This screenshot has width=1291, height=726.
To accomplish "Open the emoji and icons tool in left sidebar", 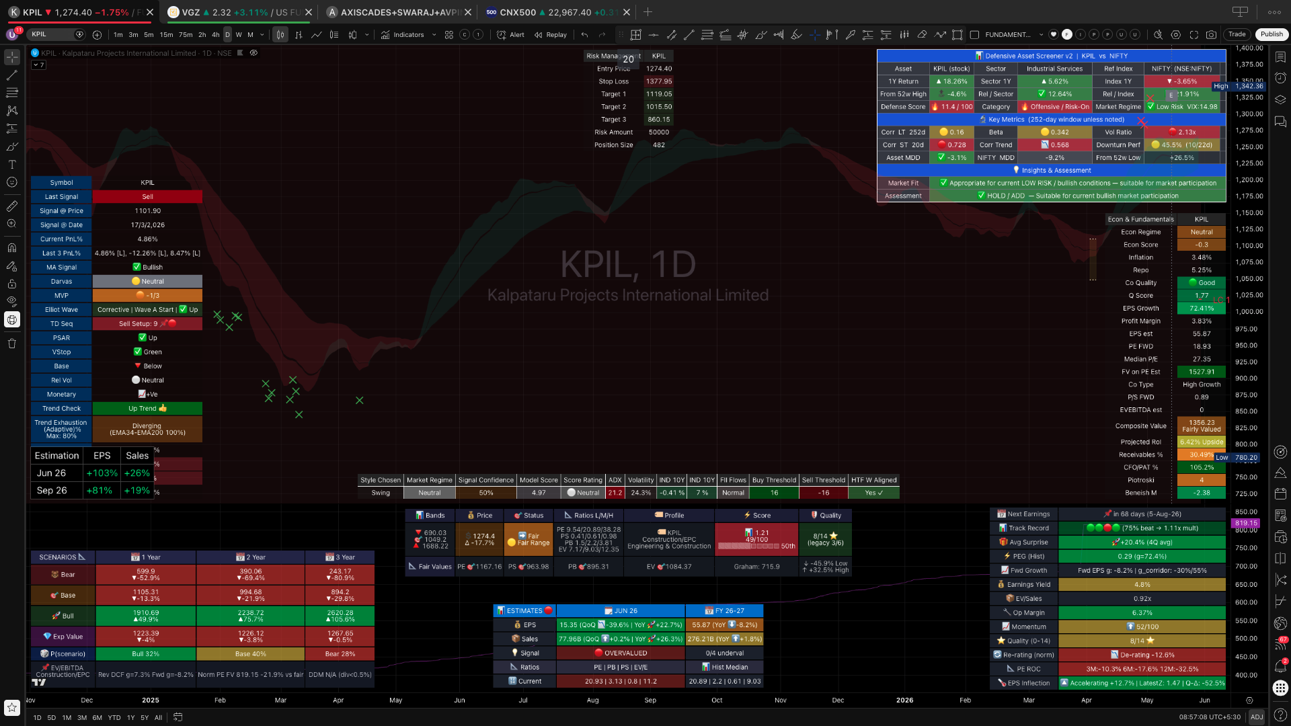I will (x=12, y=182).
